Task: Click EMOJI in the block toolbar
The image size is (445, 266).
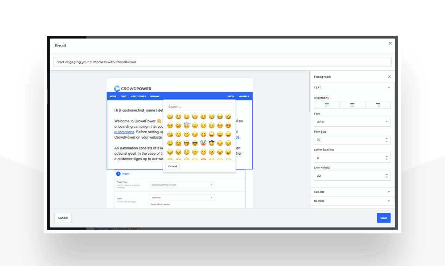Action: coord(231,96)
